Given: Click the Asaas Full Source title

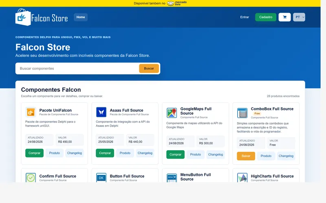Looking at the screenshot, I should click(x=126, y=110).
